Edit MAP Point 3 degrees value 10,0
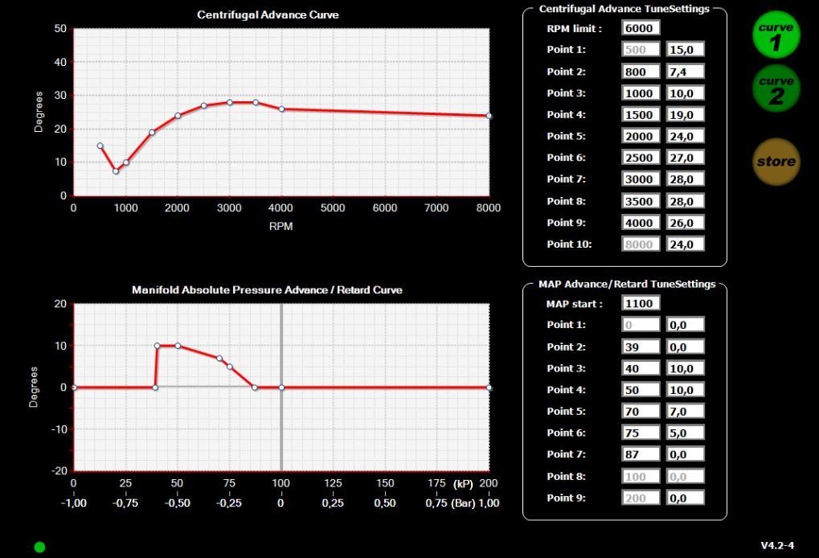 pyautogui.click(x=685, y=368)
